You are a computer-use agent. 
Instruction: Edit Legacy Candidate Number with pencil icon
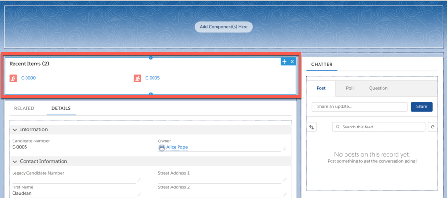139,179
